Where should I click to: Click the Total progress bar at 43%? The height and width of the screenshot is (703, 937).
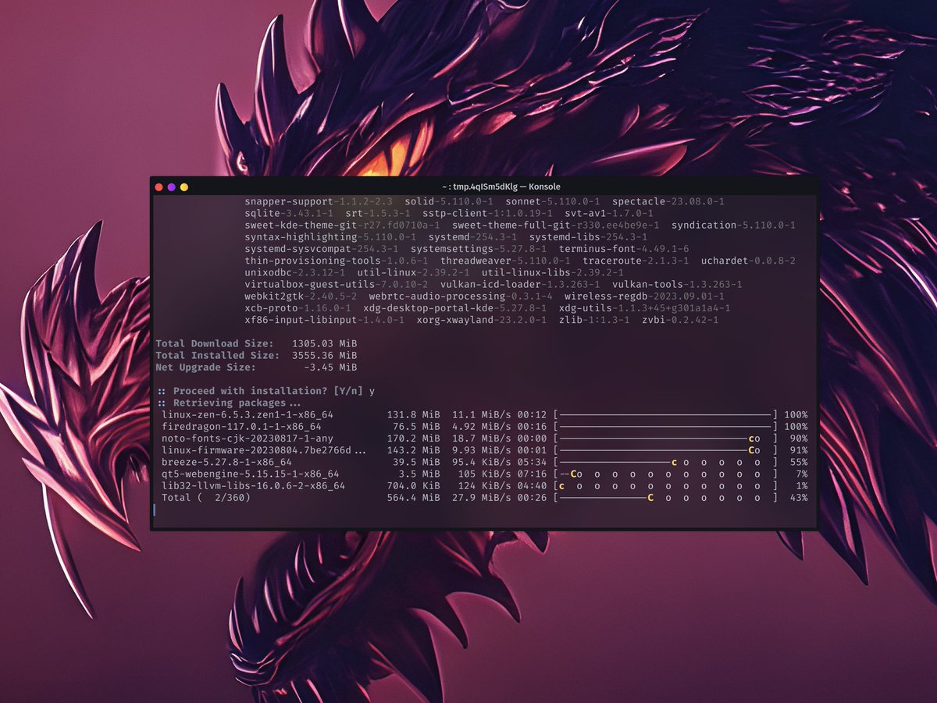pos(665,497)
